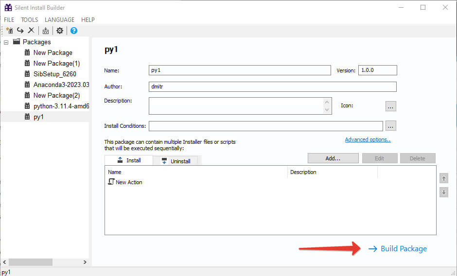Open the LANGUAGE menu
Screen dimensions: 457x276
click(x=59, y=19)
